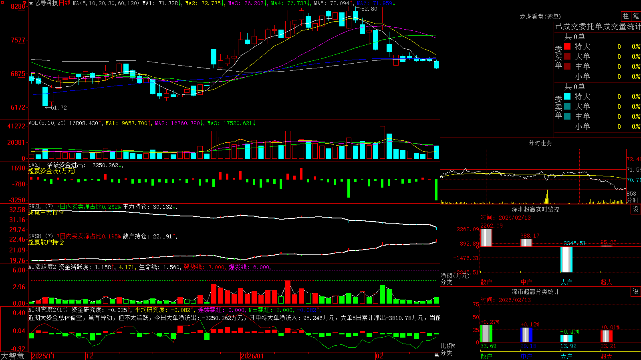Open the MA(5,10,20,30,60,120) indicator parameters
The height and width of the screenshot is (360, 641).
coord(106,3)
